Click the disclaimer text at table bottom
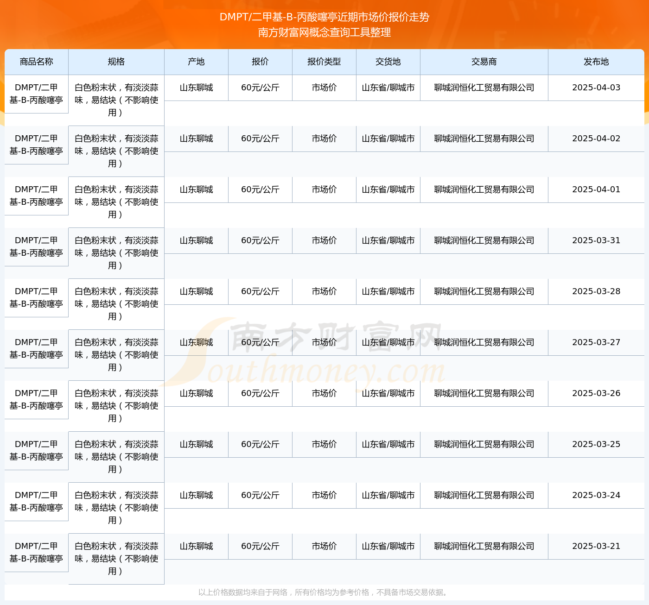This screenshot has height=605, width=649. click(x=324, y=592)
